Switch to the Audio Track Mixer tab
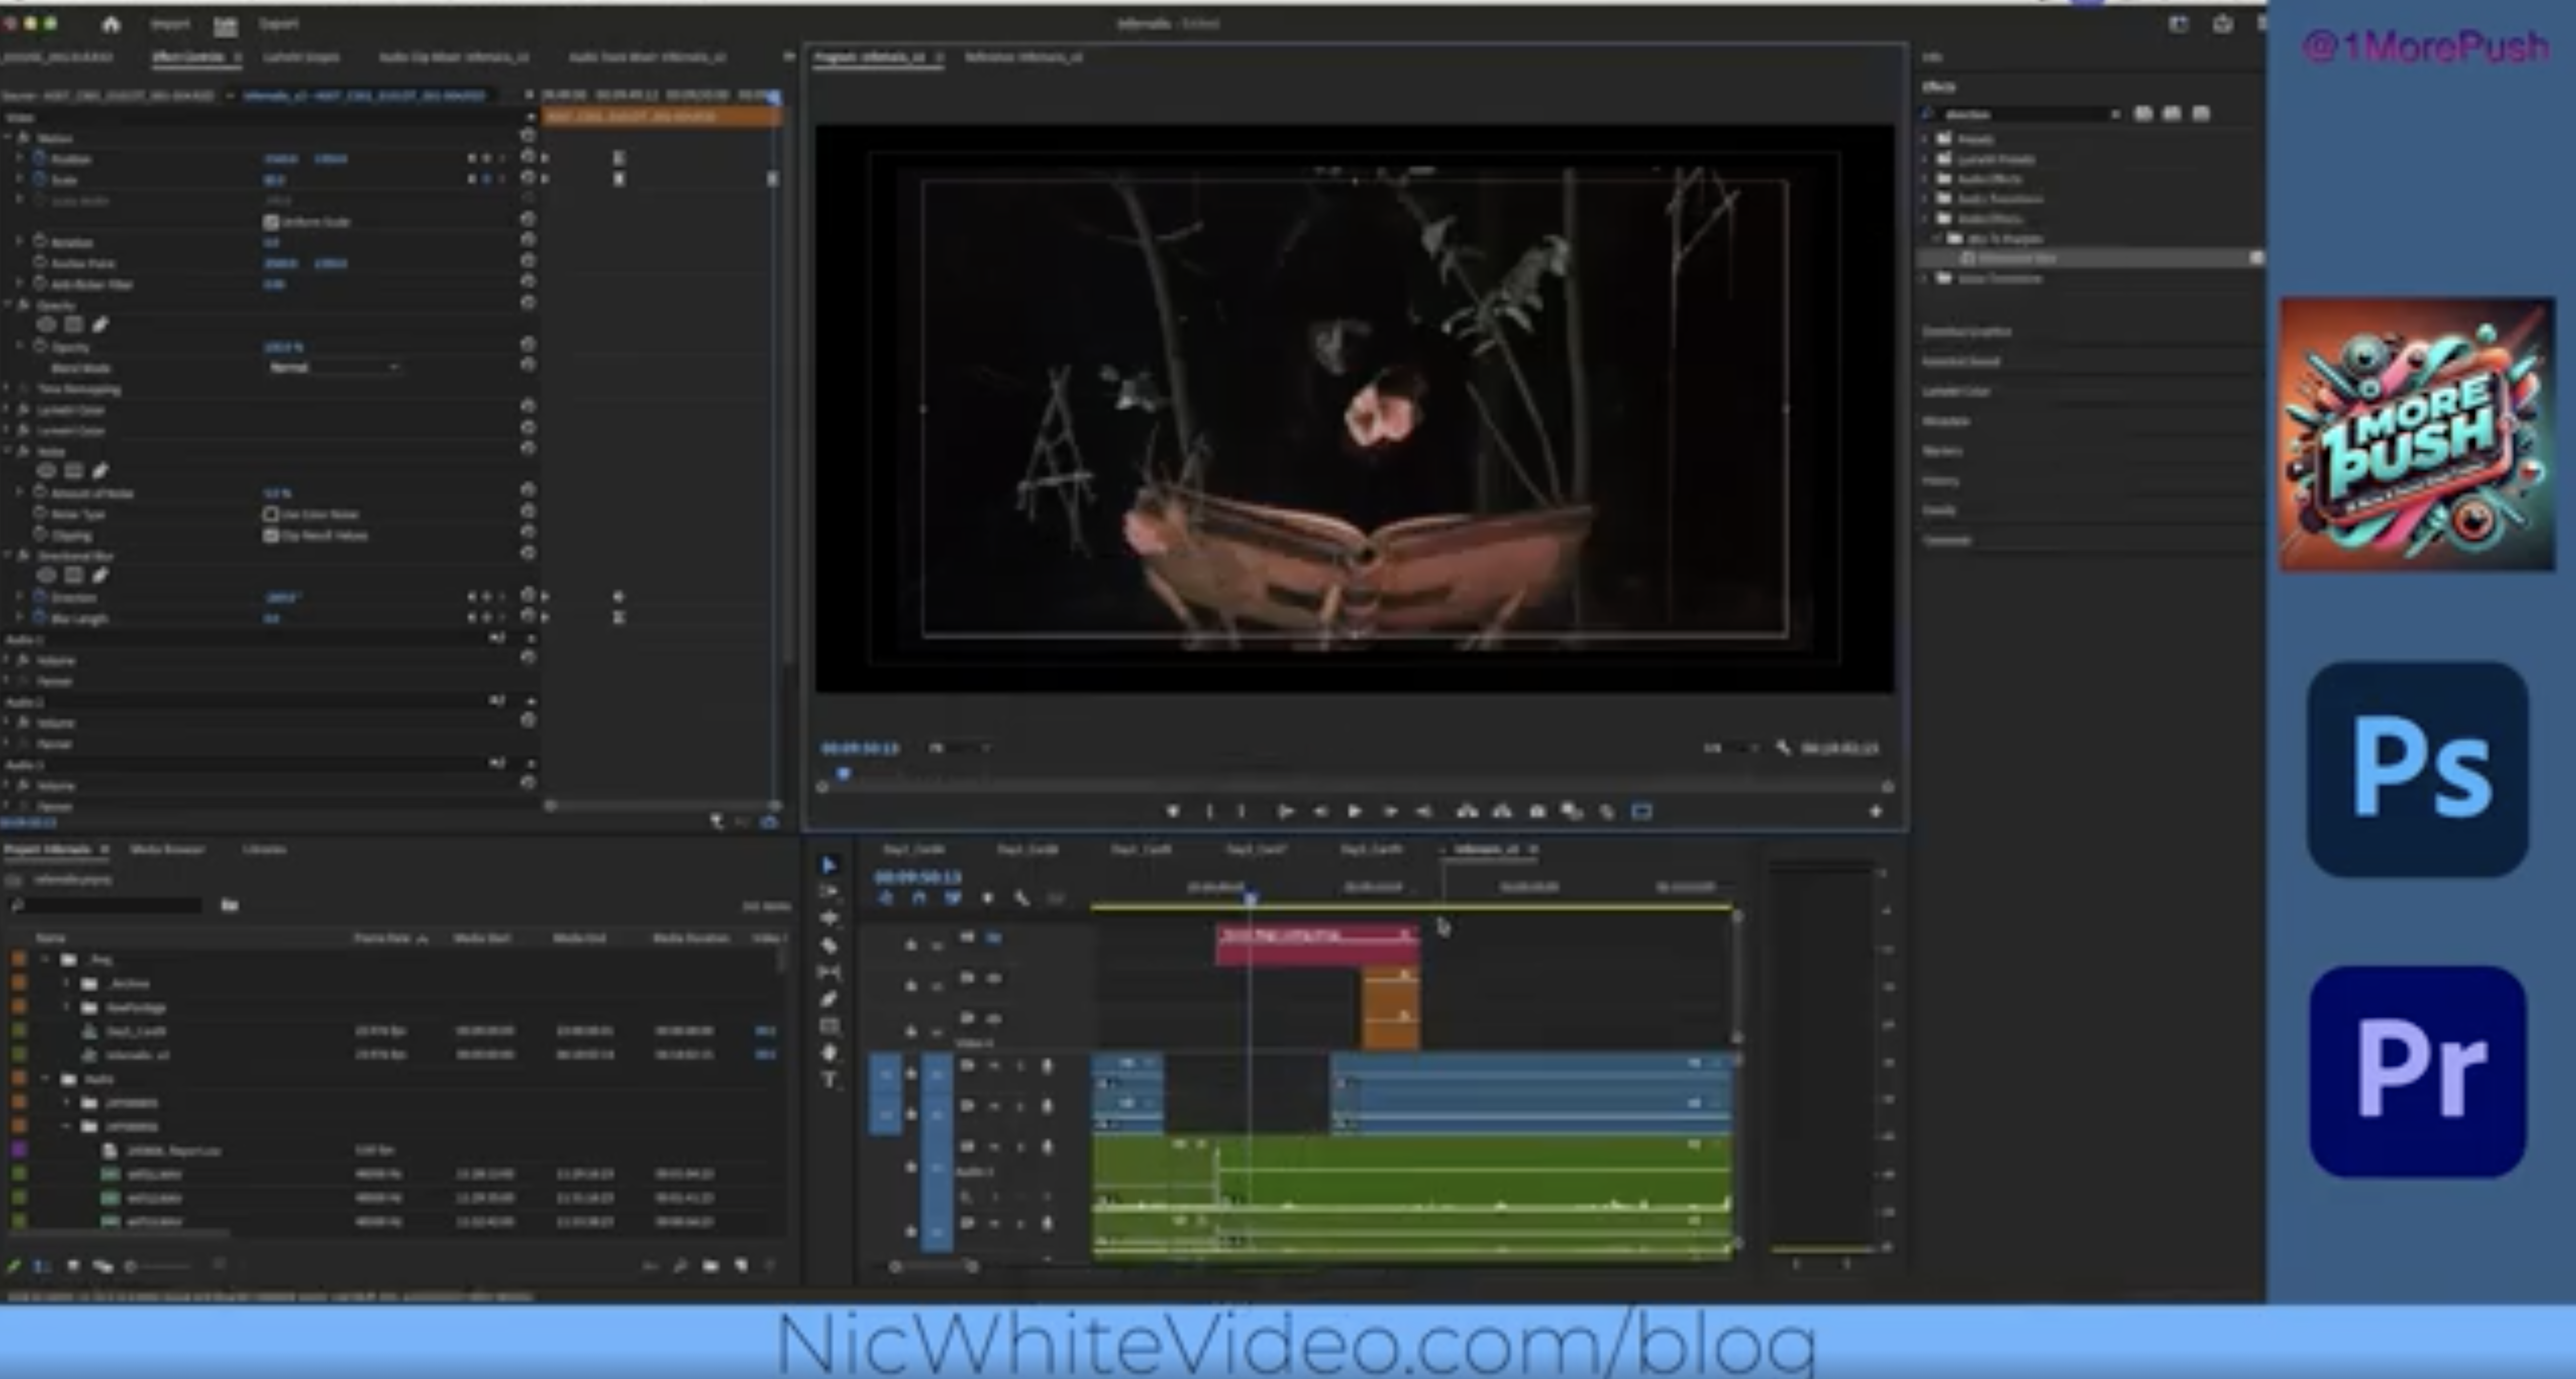The height and width of the screenshot is (1379, 2576). (x=647, y=57)
